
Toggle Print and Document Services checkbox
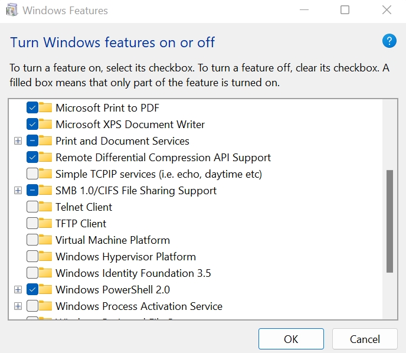[x=32, y=140]
